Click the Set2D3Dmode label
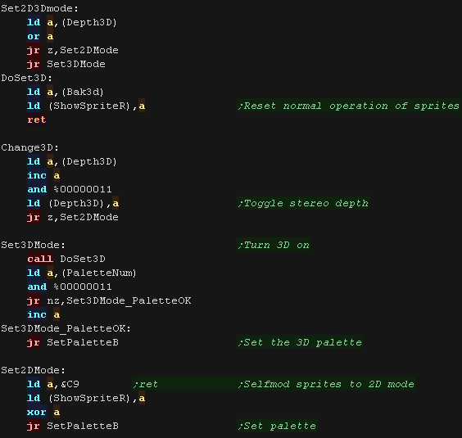462x438 pixels. [40, 8]
